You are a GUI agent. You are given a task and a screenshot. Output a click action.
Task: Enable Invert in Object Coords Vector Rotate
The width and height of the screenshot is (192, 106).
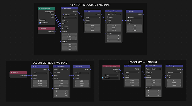point(55,73)
